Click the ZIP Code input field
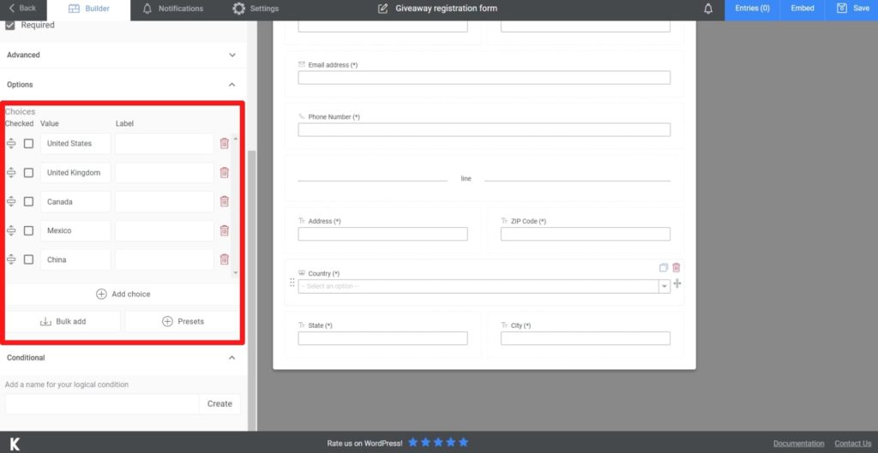The image size is (878, 453). tap(585, 234)
